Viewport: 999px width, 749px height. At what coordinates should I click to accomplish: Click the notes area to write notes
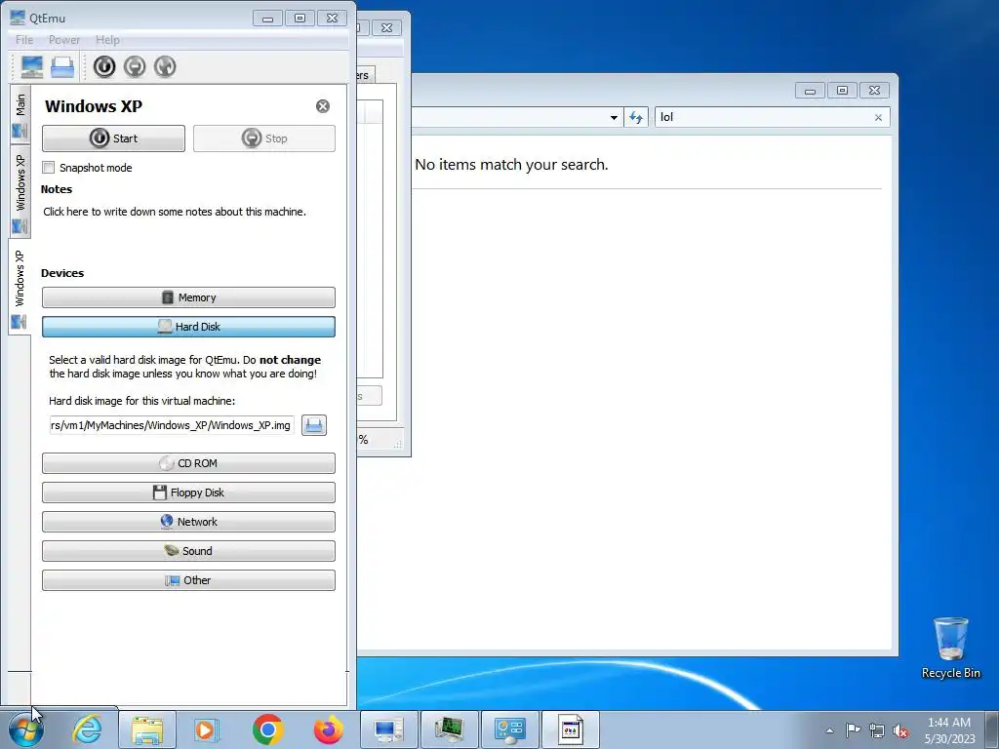[x=175, y=212]
